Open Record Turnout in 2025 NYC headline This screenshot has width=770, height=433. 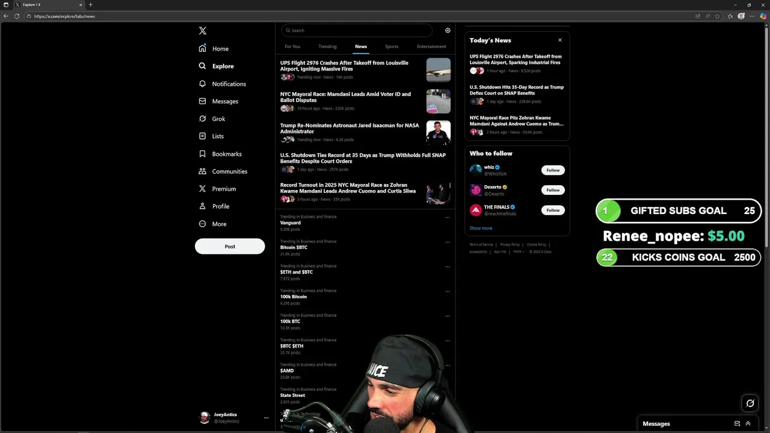[x=348, y=188]
